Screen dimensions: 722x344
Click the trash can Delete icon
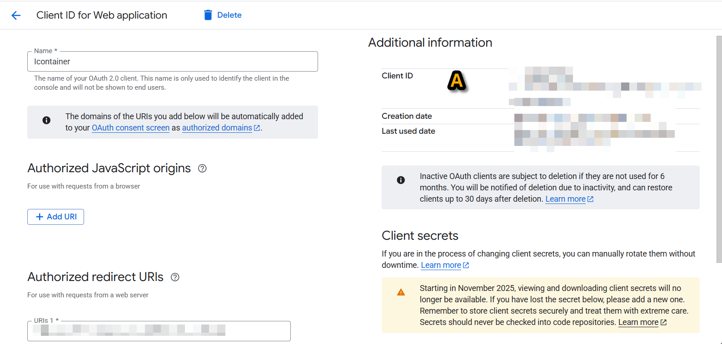(208, 15)
